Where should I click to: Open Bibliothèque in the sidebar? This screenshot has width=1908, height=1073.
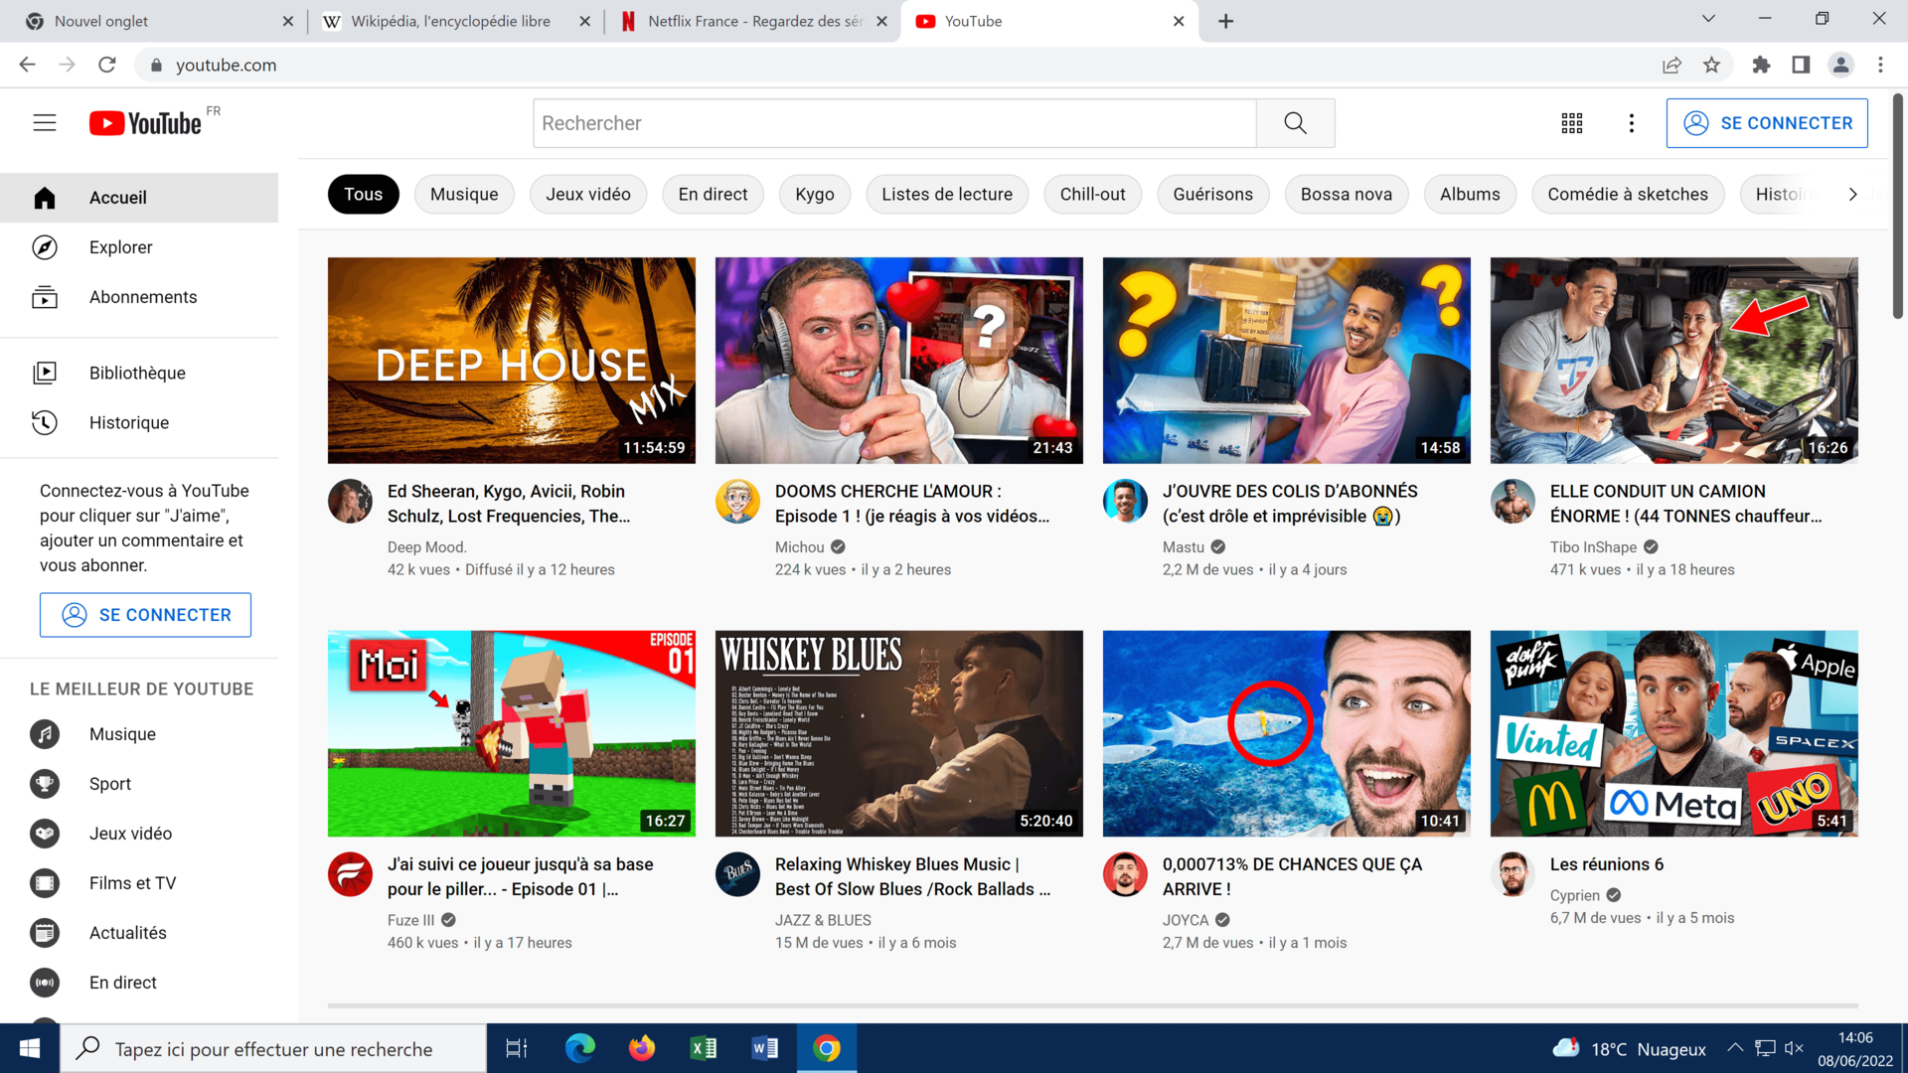point(137,373)
